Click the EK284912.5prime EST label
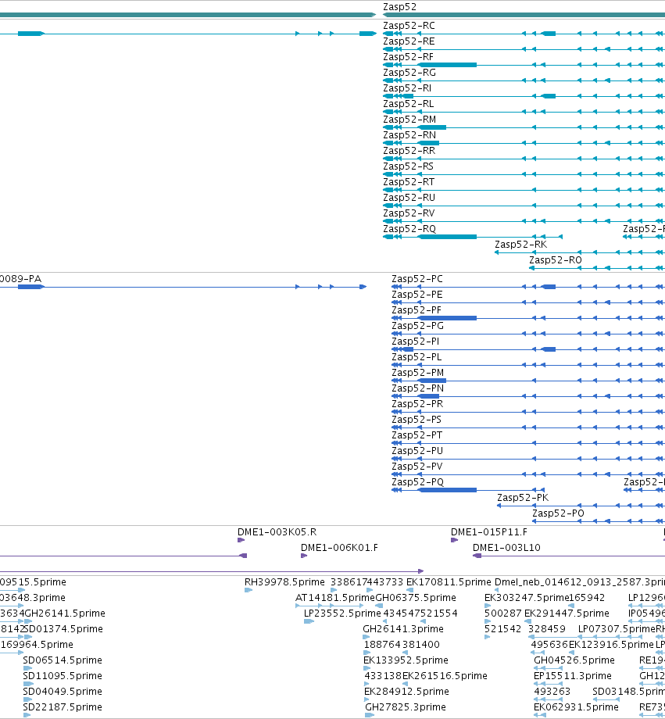 coord(406,691)
